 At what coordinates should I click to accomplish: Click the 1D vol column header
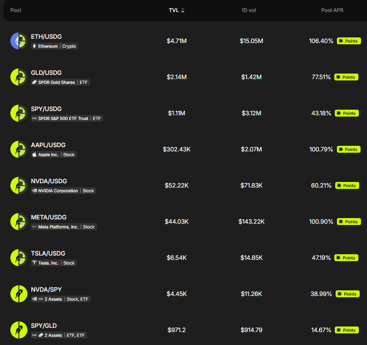pyautogui.click(x=248, y=10)
